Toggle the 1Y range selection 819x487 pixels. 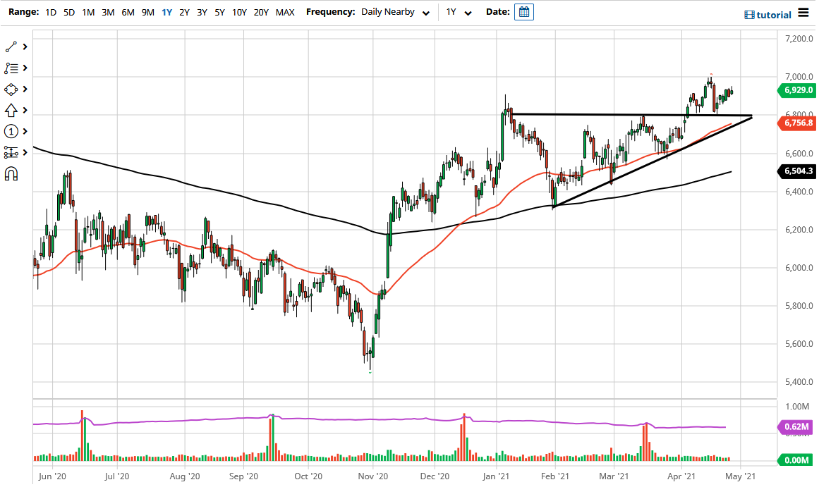coord(166,12)
